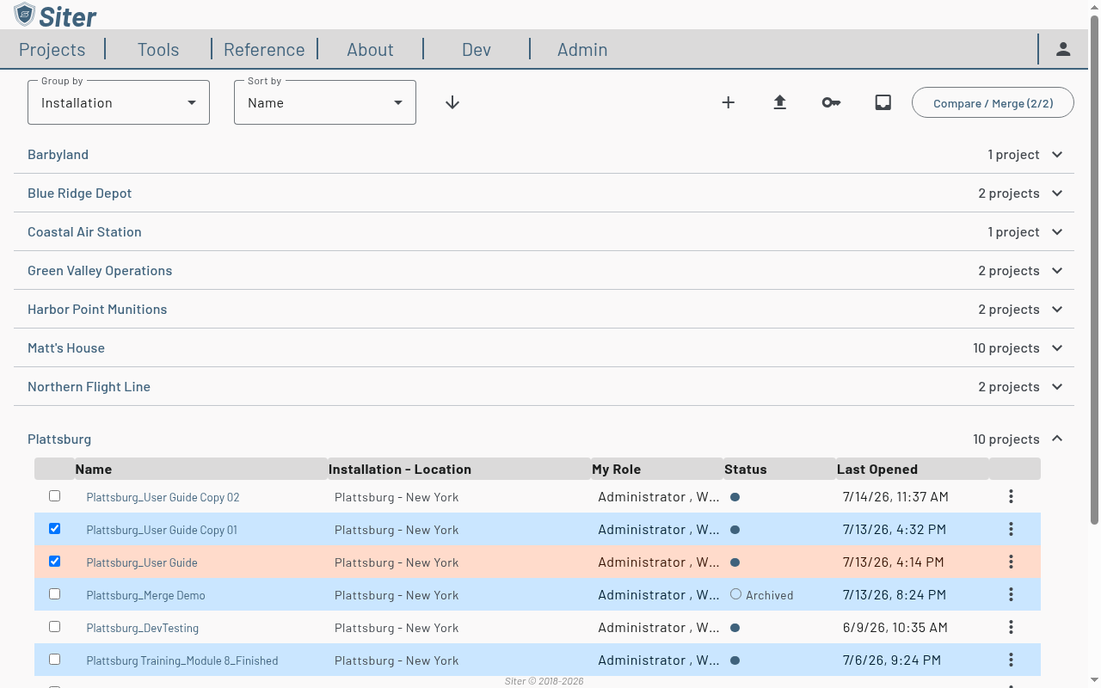This screenshot has height=688, width=1101.
Task: Toggle the sort direction arrow
Action: (x=452, y=102)
